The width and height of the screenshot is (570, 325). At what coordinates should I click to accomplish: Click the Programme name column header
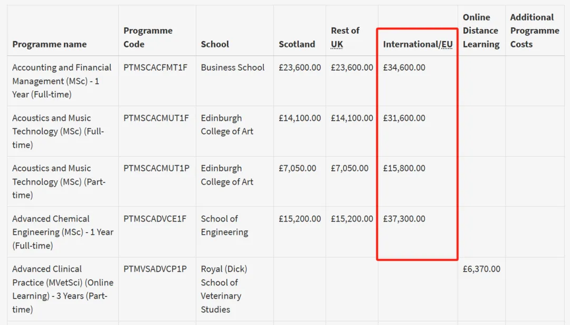tap(49, 44)
